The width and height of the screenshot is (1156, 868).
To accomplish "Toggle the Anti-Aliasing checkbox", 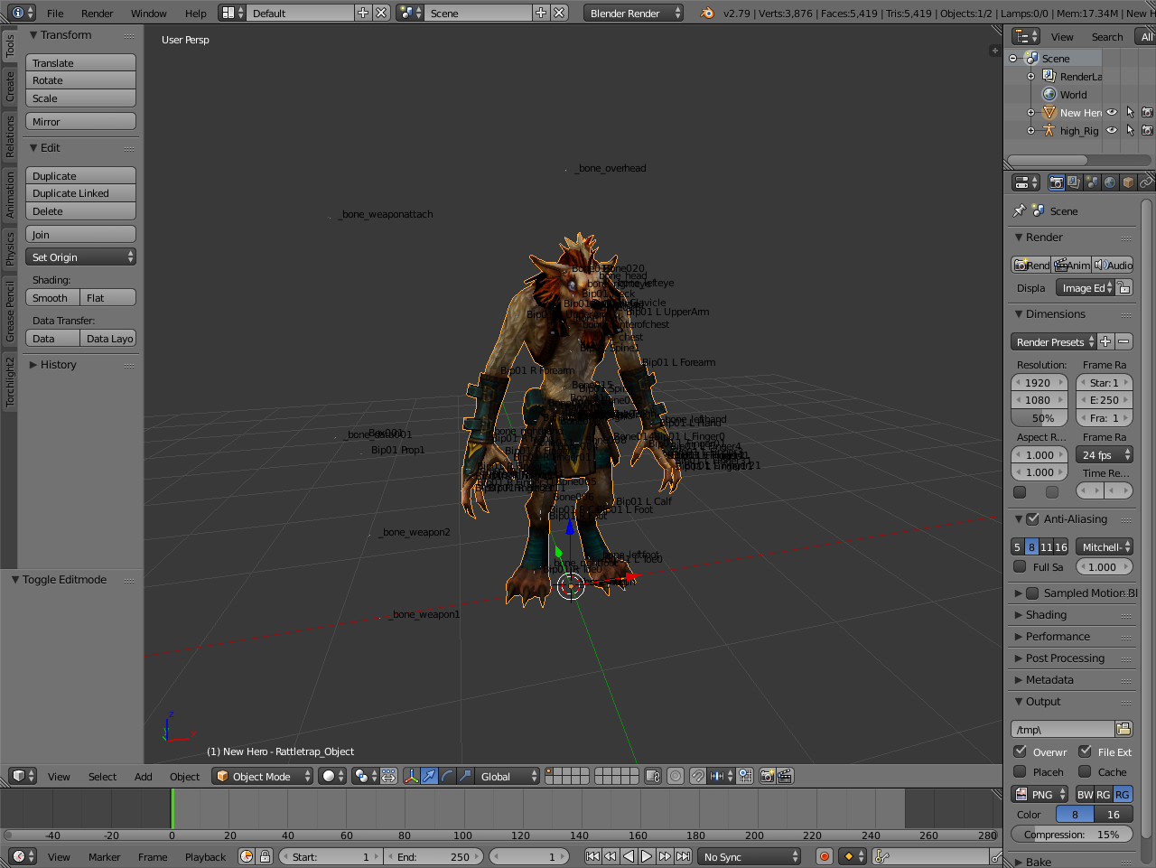I will click(1033, 519).
